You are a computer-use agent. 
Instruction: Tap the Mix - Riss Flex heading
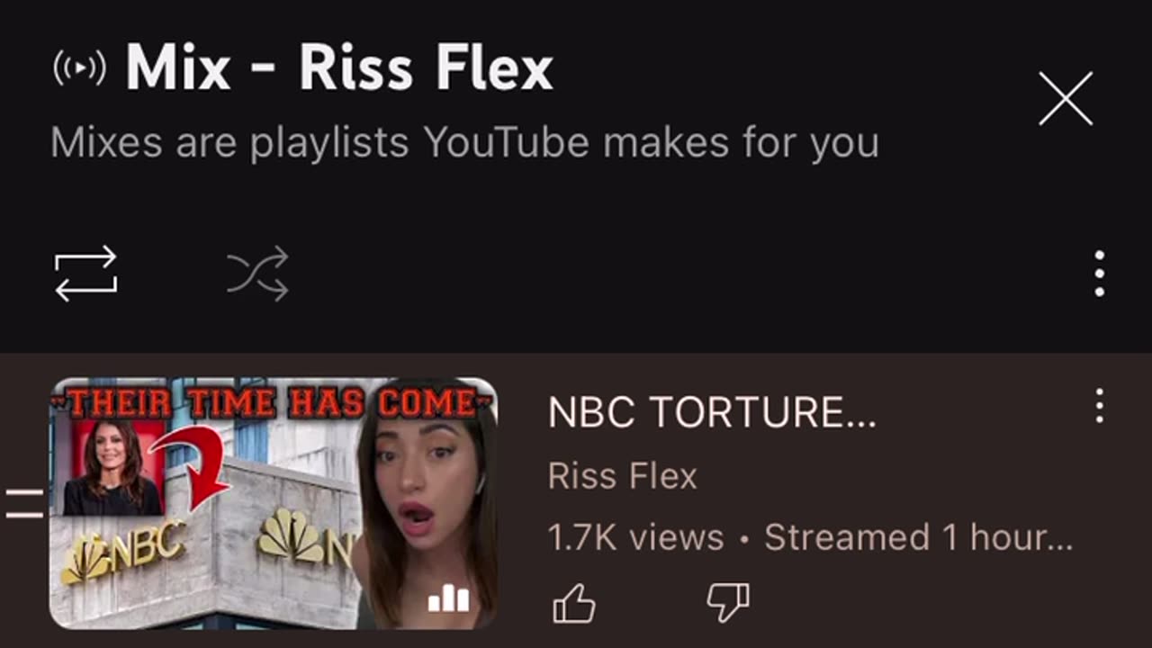pos(339,68)
